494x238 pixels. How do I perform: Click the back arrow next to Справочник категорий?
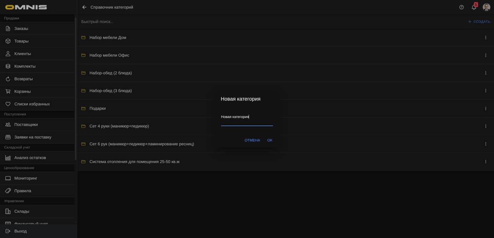(x=84, y=7)
